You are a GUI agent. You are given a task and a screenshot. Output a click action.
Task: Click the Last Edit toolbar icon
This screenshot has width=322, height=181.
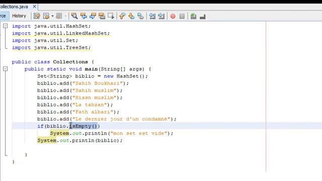coord(37,16)
